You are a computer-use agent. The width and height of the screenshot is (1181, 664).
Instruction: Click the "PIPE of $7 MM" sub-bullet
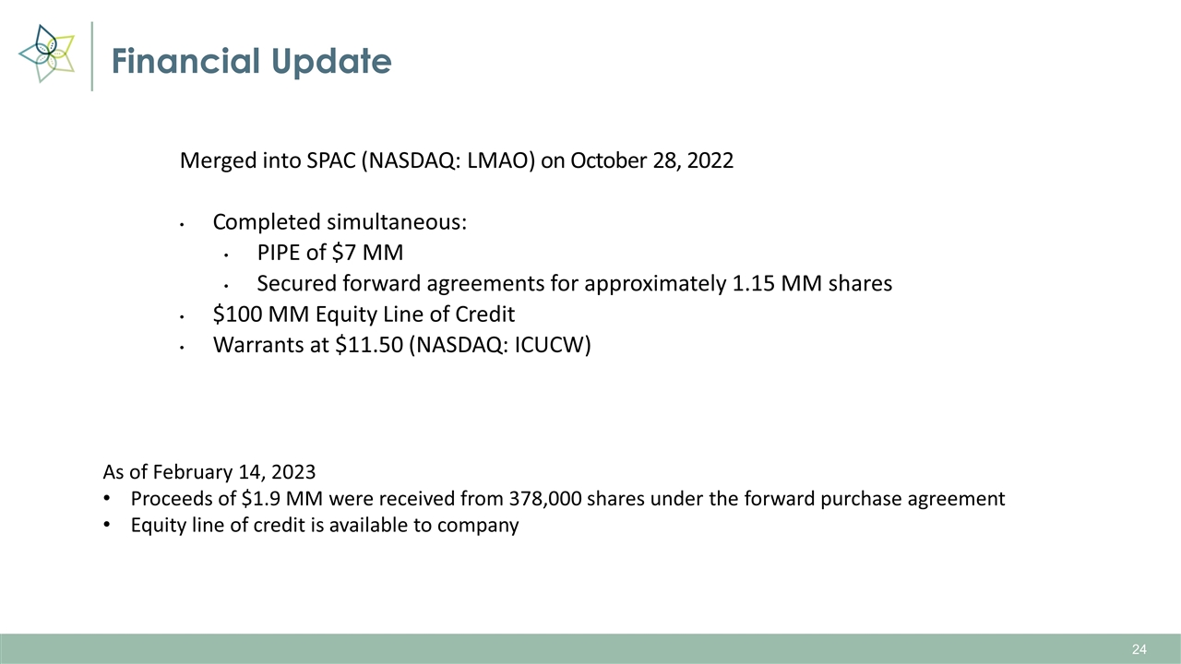tap(329, 253)
